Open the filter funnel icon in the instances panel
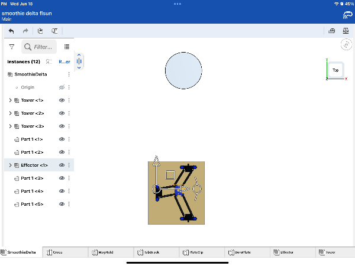The image size is (355, 266). click(11, 47)
